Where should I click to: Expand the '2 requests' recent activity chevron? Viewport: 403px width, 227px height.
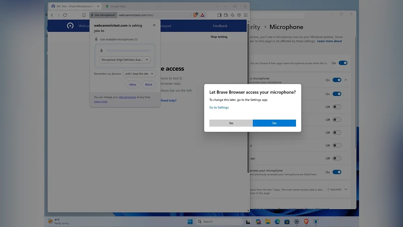[x=346, y=189]
